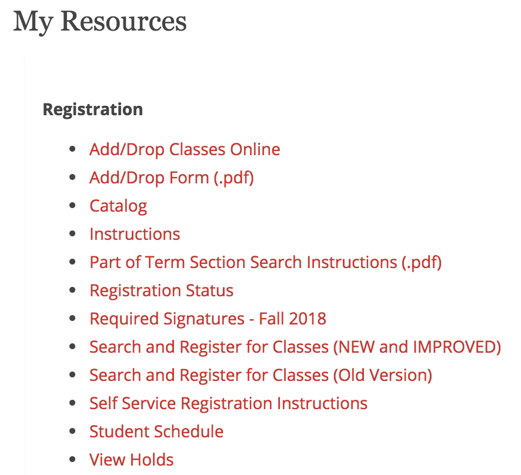
Task: Open Required Signatures - Fall 2018
Action: point(208,319)
